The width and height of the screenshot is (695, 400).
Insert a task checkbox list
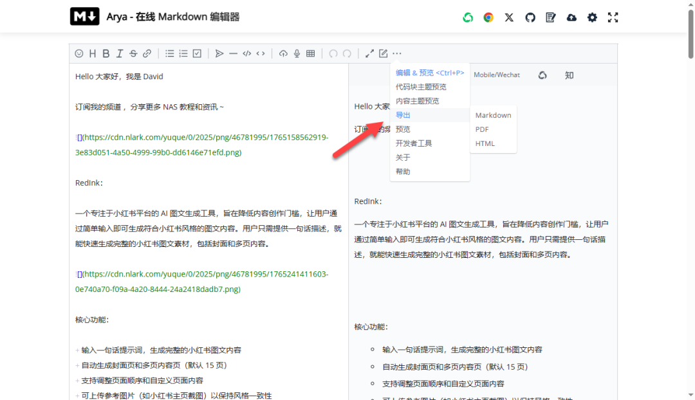click(x=197, y=53)
